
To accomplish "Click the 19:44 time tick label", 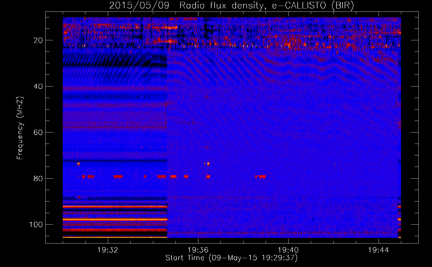I will pos(379,250).
